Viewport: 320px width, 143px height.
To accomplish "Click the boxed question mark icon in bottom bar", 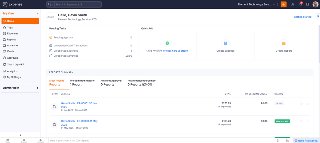I will coord(279,141).
